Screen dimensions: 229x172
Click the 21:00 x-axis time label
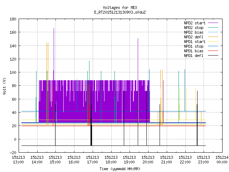pyautogui.click(x=166, y=162)
